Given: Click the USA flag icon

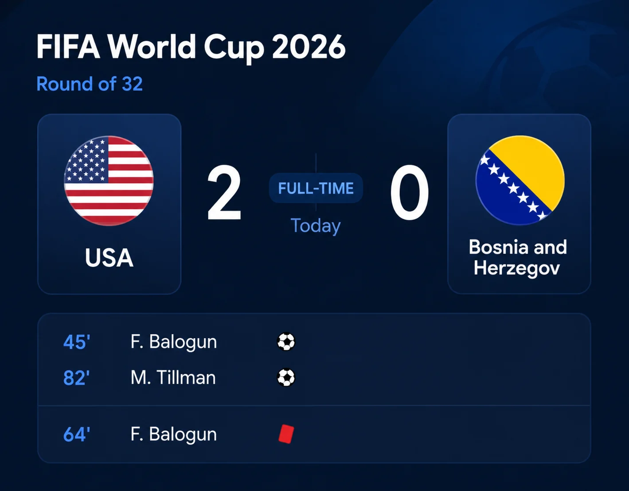Looking at the screenshot, I should [109, 181].
